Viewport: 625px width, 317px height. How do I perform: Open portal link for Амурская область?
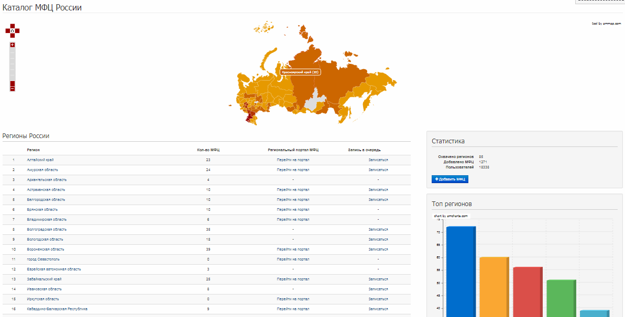click(293, 169)
